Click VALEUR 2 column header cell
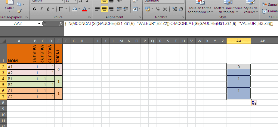This screenshot has height=127, width=278. (x=43, y=54)
